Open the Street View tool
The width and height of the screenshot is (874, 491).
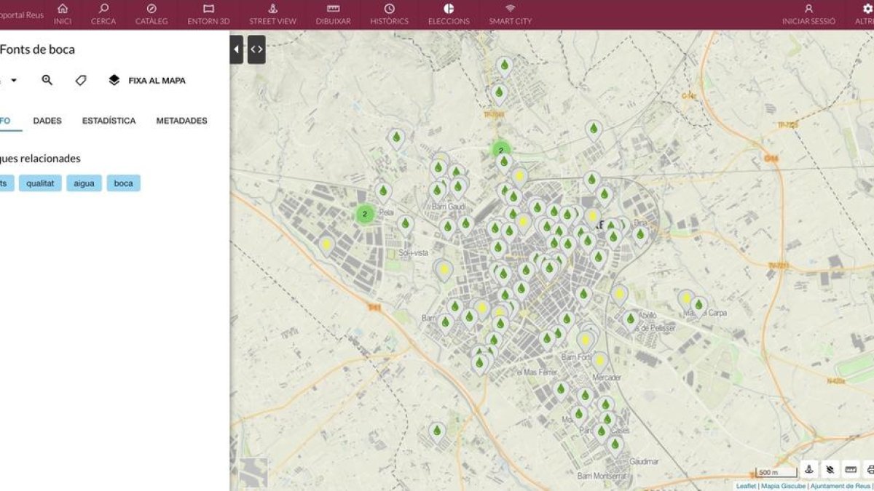coord(272,14)
